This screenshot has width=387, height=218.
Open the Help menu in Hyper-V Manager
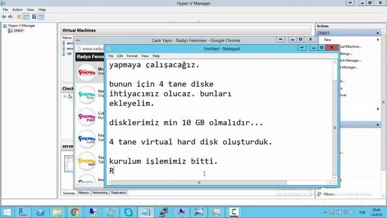[42, 10]
